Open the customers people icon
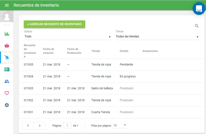This screenshot has width=206, height=134. [7, 81]
